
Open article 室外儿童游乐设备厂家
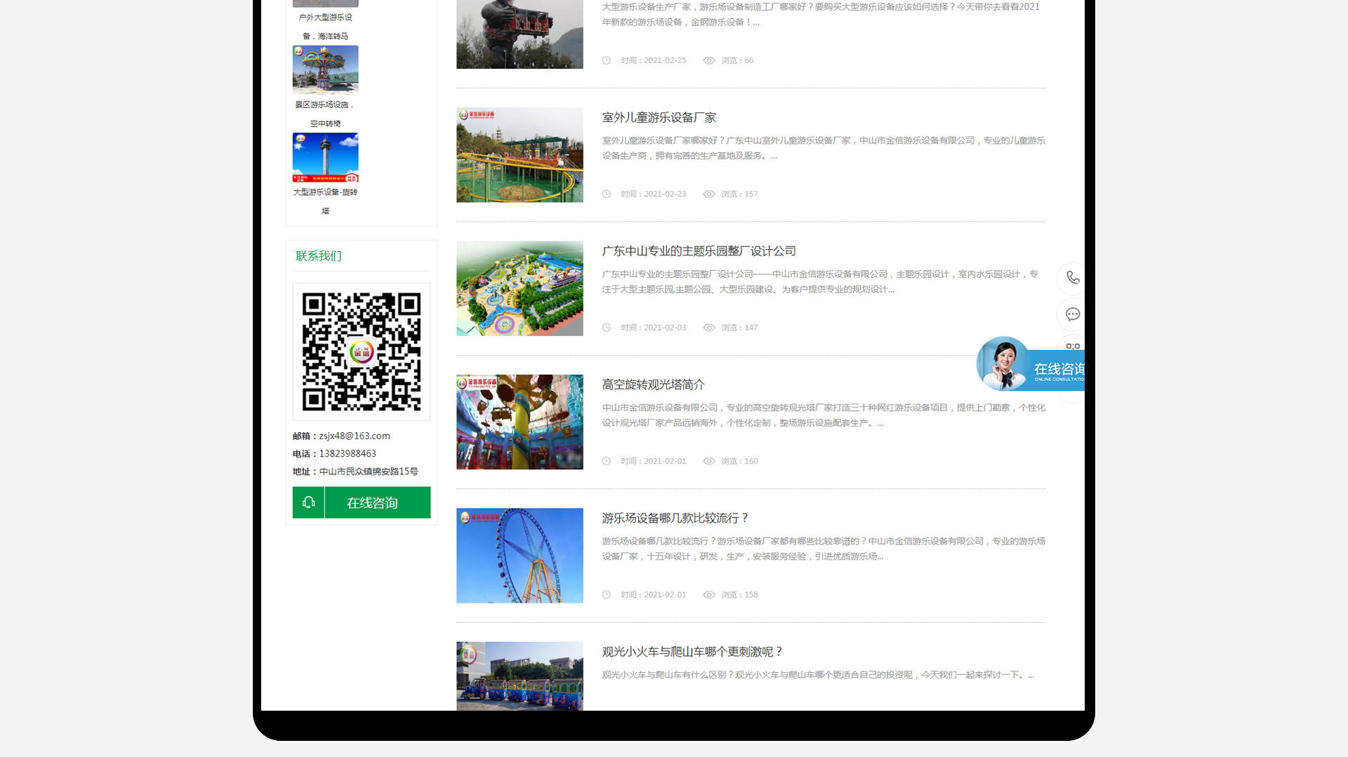coord(659,117)
